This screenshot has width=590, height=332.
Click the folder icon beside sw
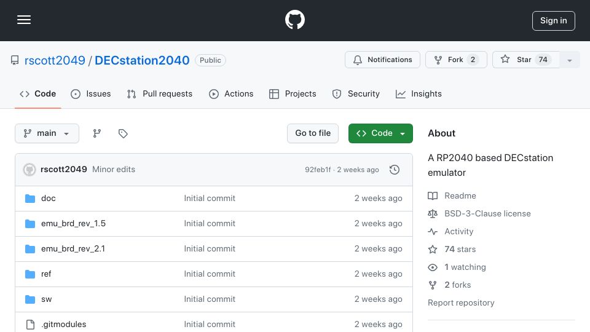tap(30, 299)
